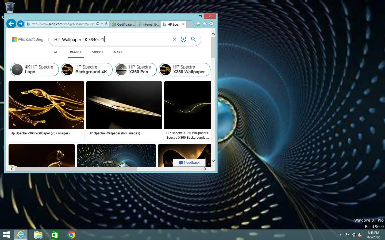
Task: Click the horizontal scrollbar left arrow
Action: (11, 169)
